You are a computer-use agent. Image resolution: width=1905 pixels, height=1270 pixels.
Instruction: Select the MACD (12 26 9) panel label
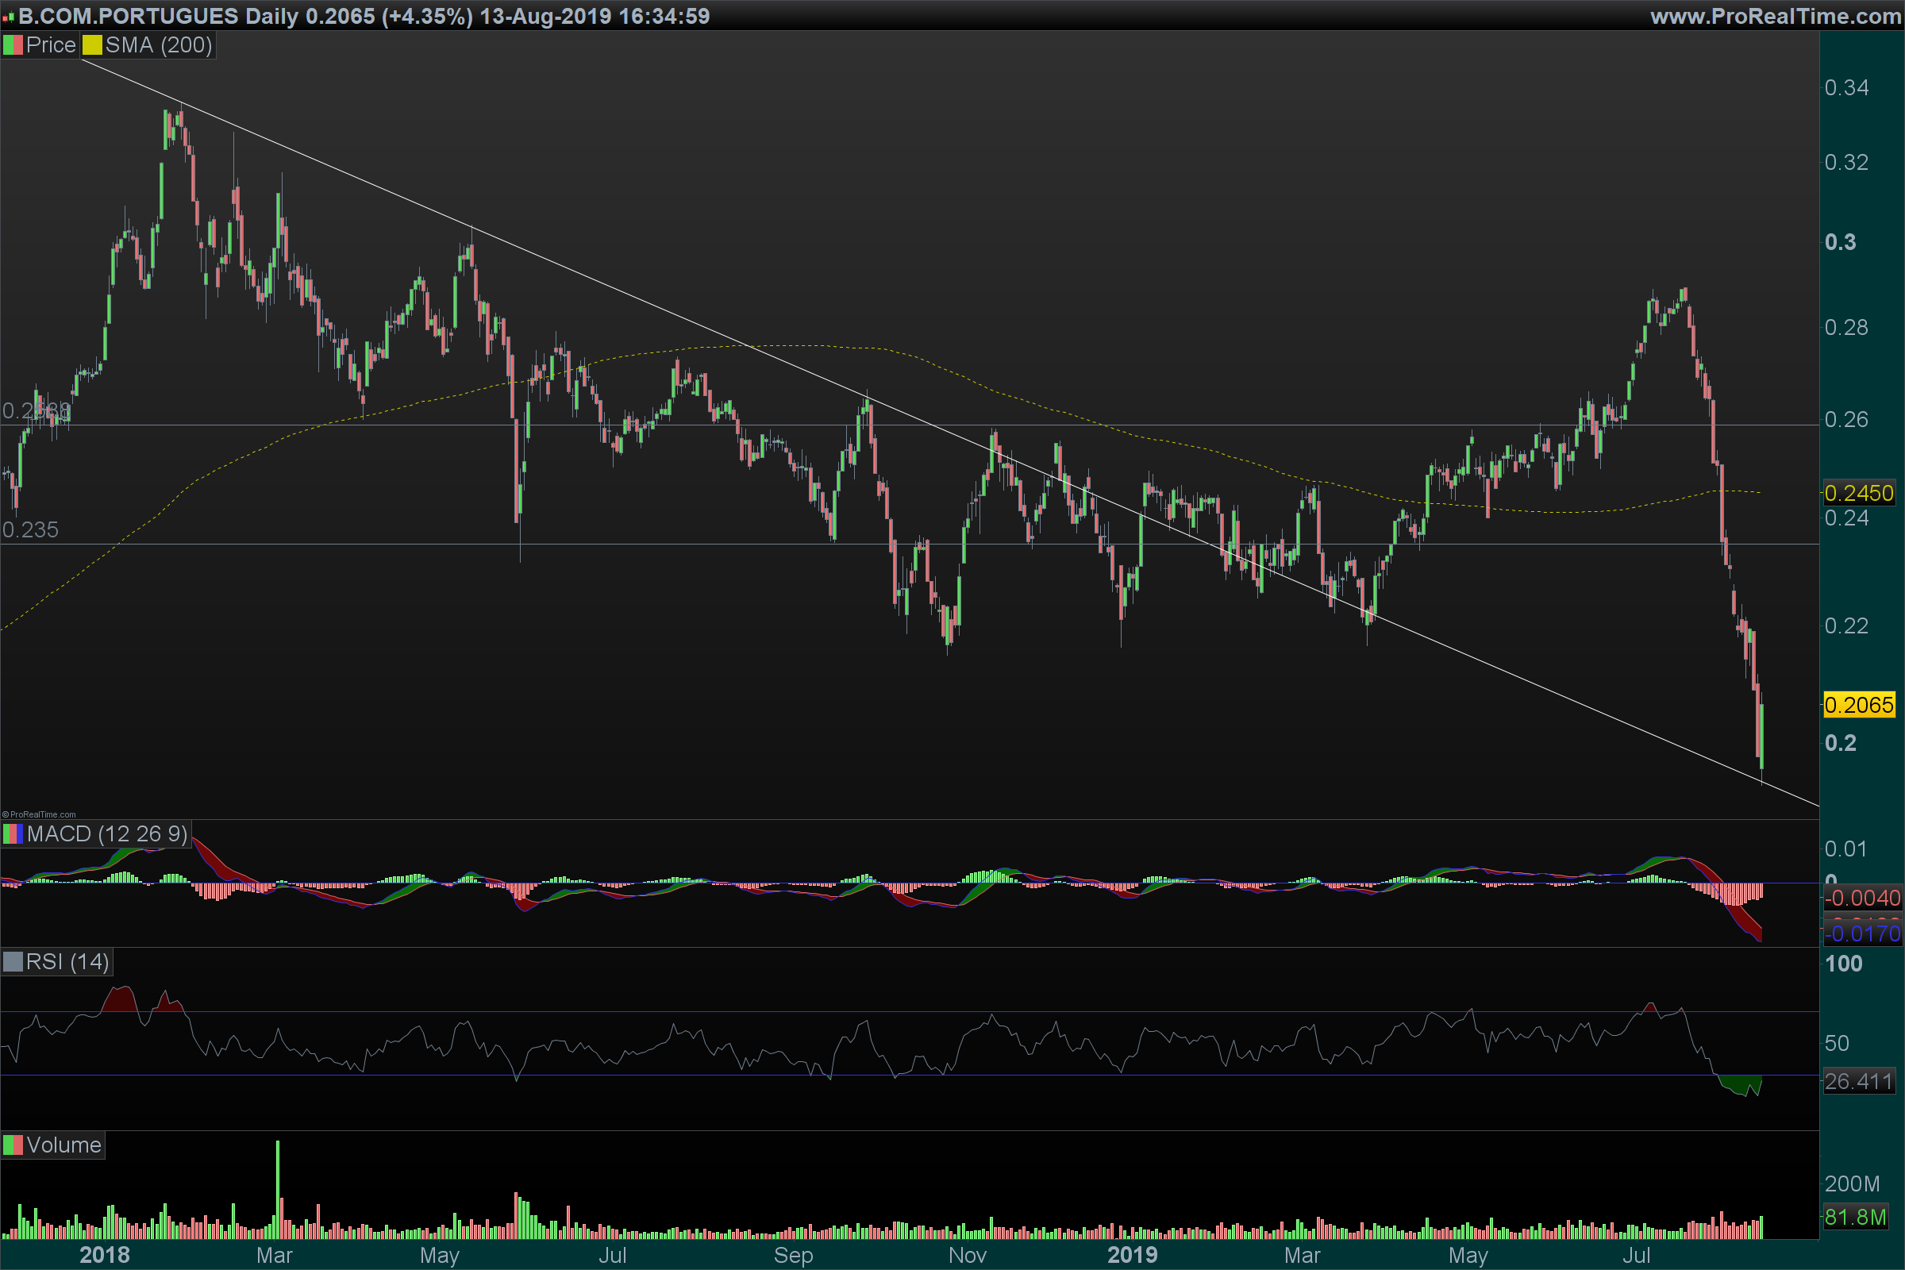[107, 834]
